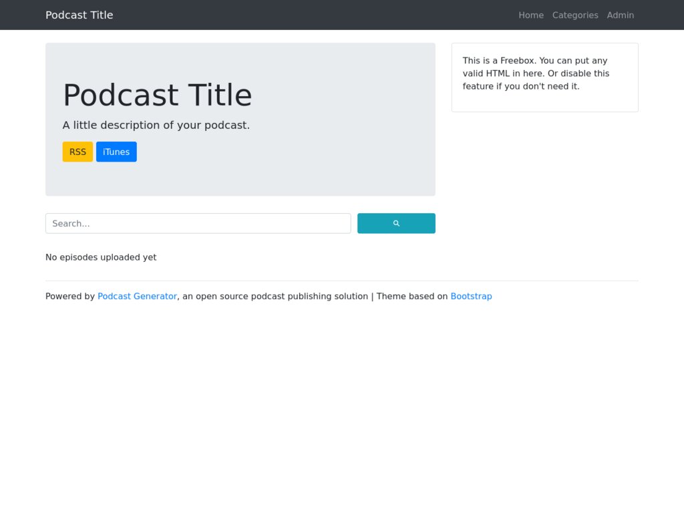Open the yellow RSS feed button
The image size is (684, 513).
(x=77, y=152)
